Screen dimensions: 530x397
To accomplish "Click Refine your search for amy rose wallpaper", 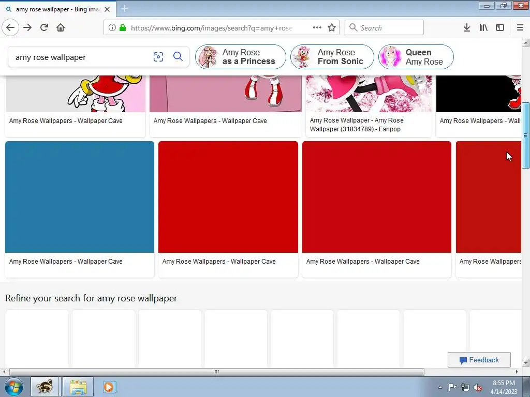I will click(x=91, y=298).
